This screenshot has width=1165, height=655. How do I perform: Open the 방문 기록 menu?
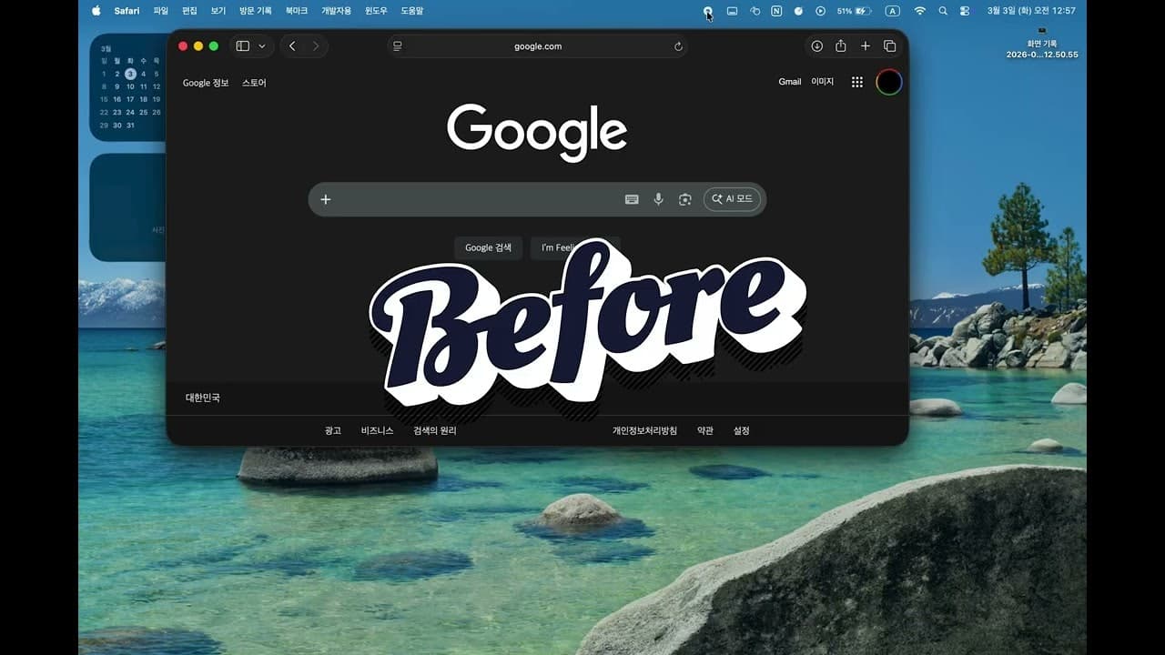click(255, 11)
